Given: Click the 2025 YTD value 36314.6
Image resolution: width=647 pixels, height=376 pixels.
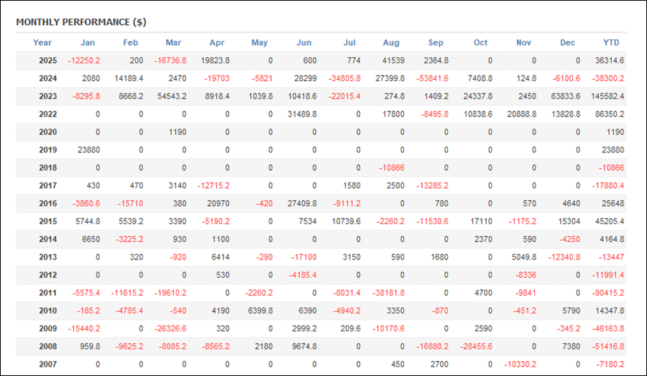Looking at the screenshot, I should (x=607, y=60).
